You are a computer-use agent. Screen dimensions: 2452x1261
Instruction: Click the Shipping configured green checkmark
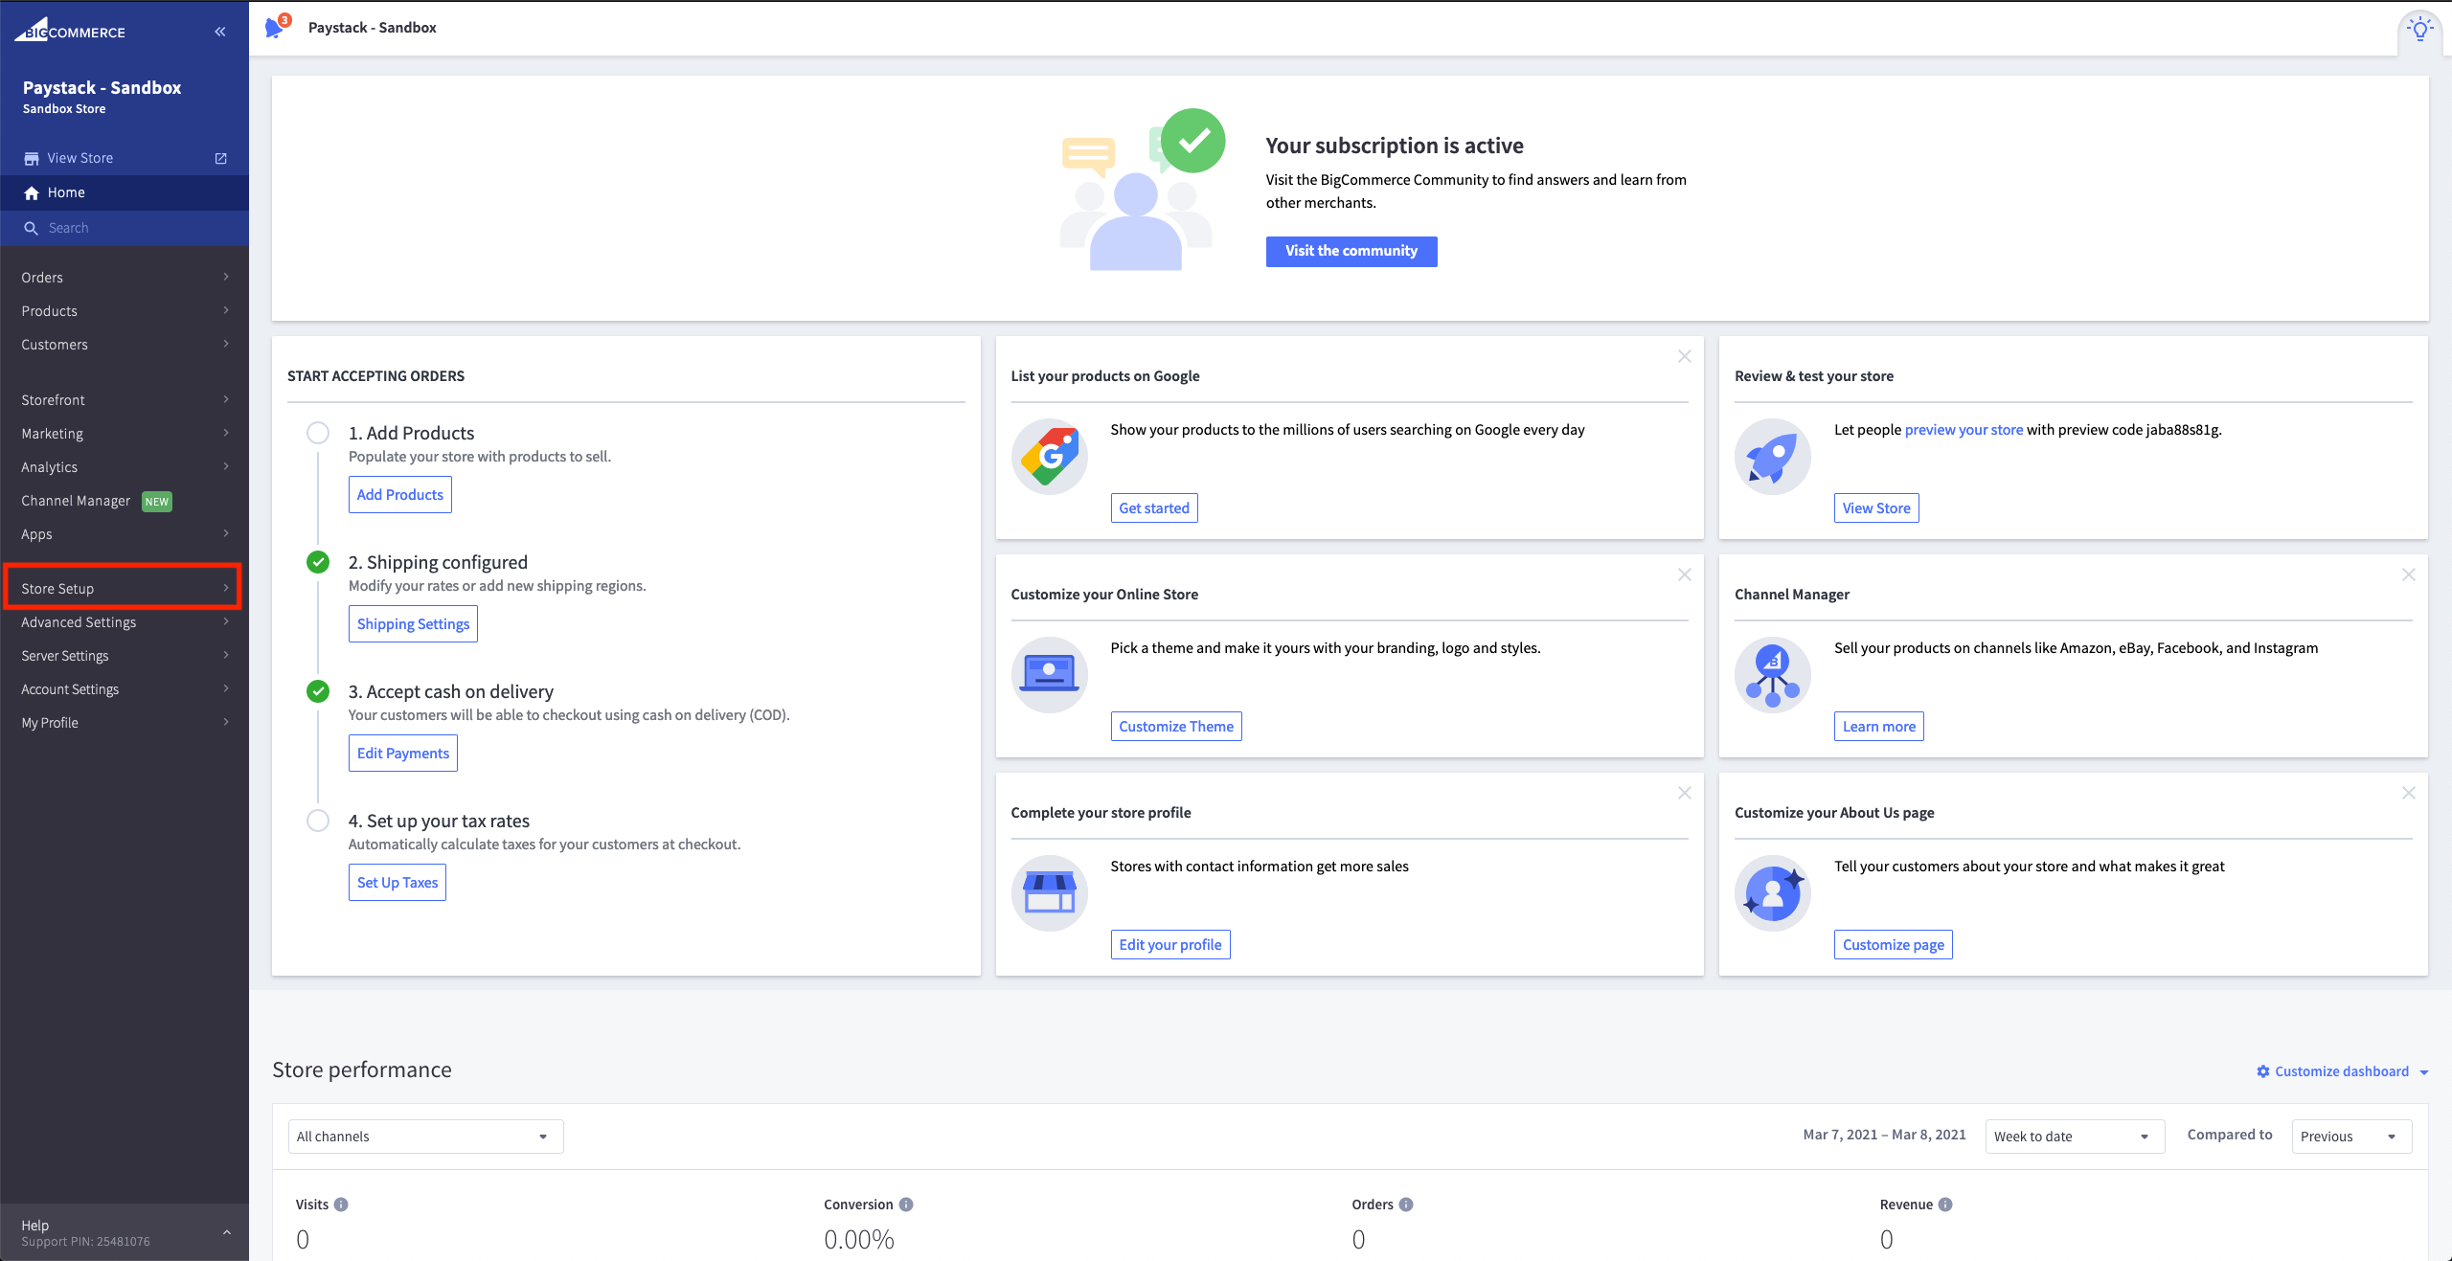tap(318, 562)
